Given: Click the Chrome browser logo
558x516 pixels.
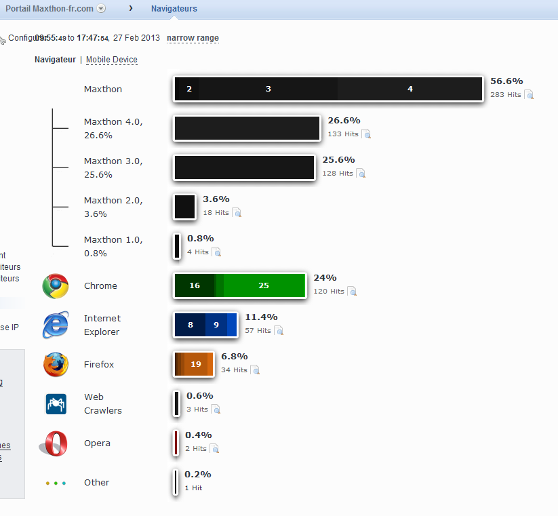Looking at the screenshot, I should 56,286.
